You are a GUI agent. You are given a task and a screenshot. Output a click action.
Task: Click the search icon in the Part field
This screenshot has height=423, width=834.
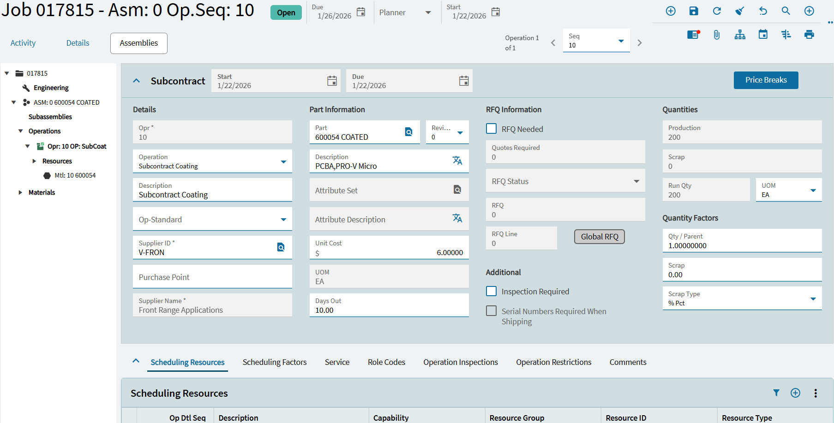click(409, 132)
